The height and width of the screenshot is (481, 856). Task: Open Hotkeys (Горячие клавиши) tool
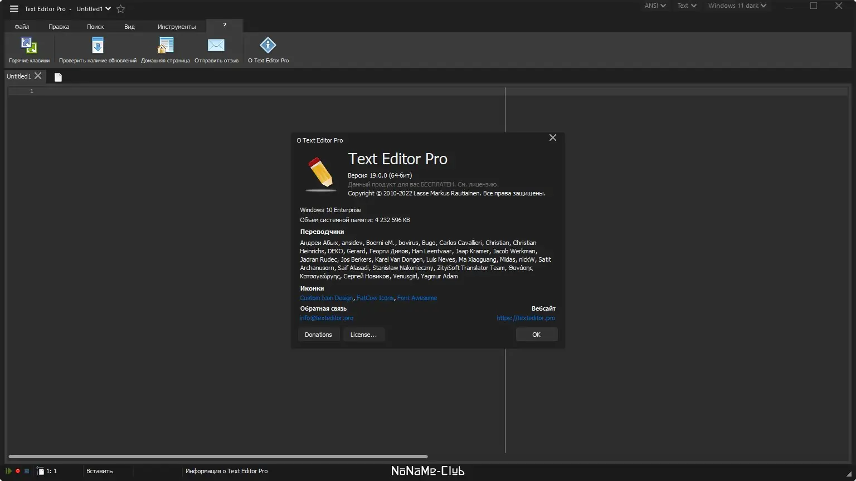point(29,50)
